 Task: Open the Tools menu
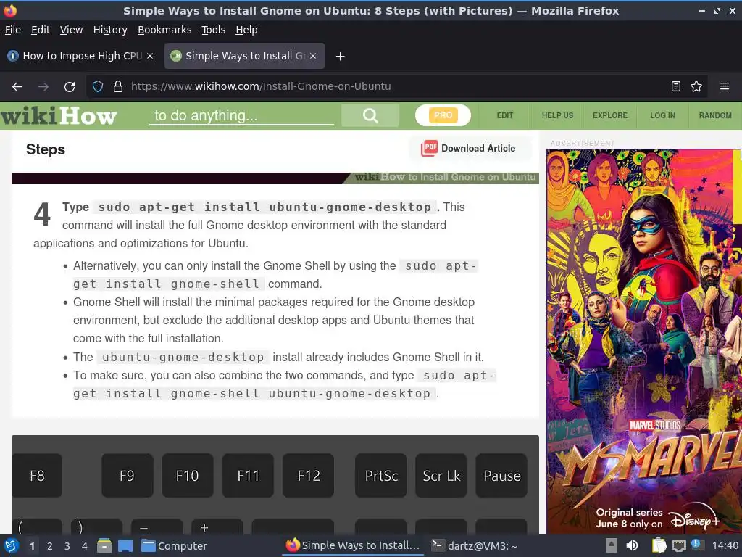(214, 30)
